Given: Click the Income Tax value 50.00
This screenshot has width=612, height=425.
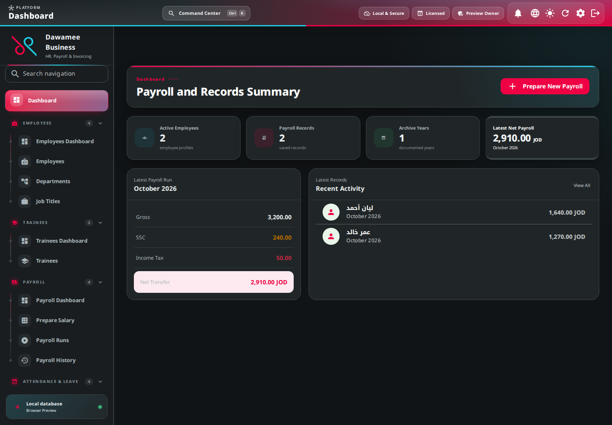Looking at the screenshot, I should coord(284,258).
